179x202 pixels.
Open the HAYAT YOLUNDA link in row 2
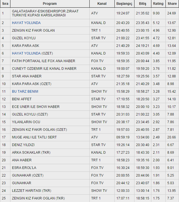26,23
